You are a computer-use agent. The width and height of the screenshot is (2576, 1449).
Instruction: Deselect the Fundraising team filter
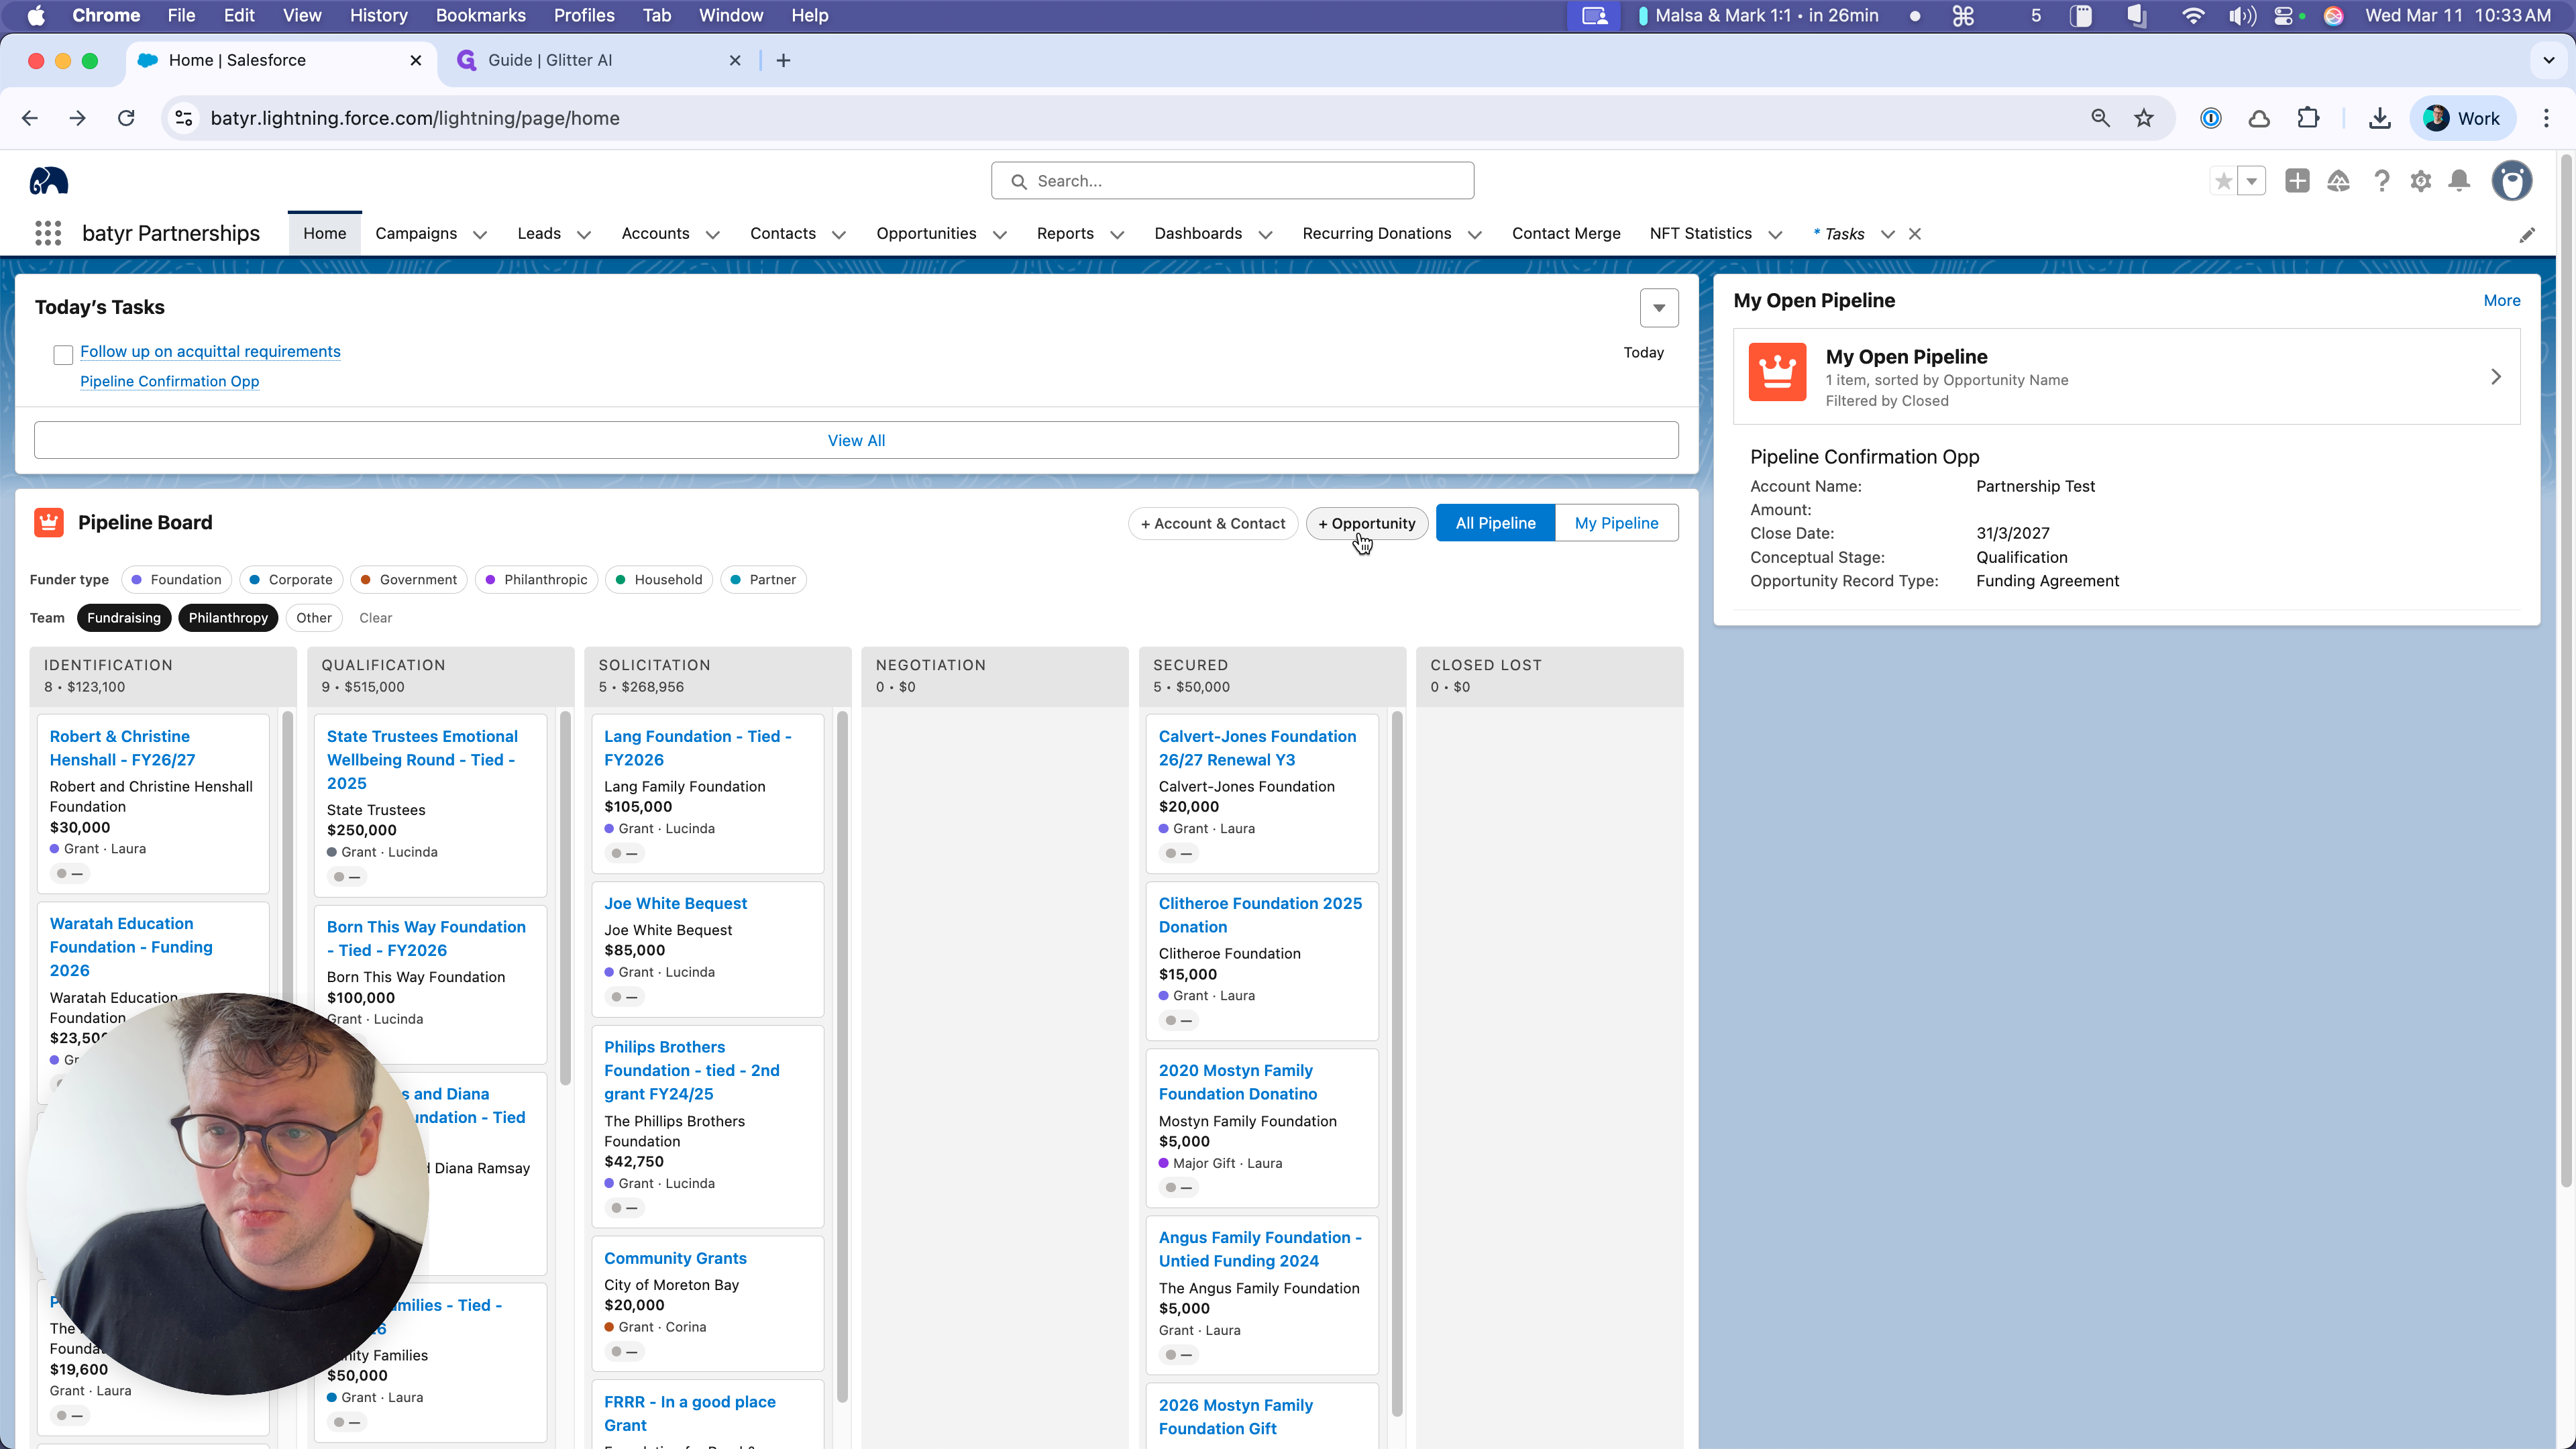tap(124, 618)
